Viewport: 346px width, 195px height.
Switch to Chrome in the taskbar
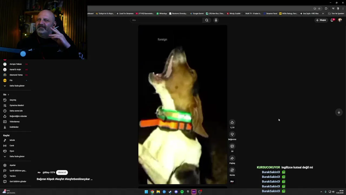pos(152,192)
